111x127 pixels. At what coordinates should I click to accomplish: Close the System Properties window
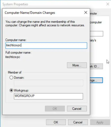[108, 4]
